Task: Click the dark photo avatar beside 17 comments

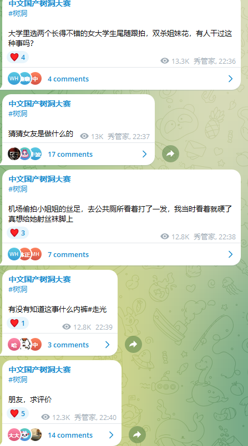Action: (14, 154)
